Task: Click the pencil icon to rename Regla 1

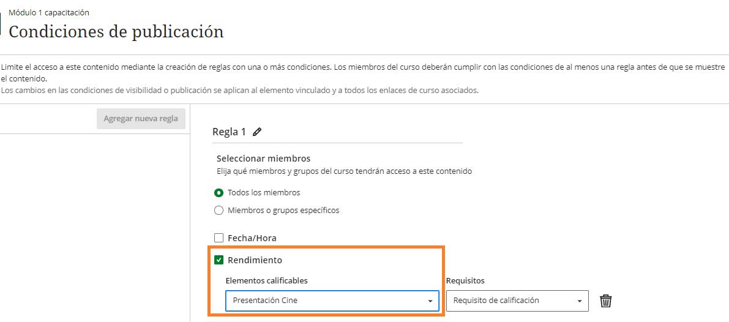Action: point(257,132)
